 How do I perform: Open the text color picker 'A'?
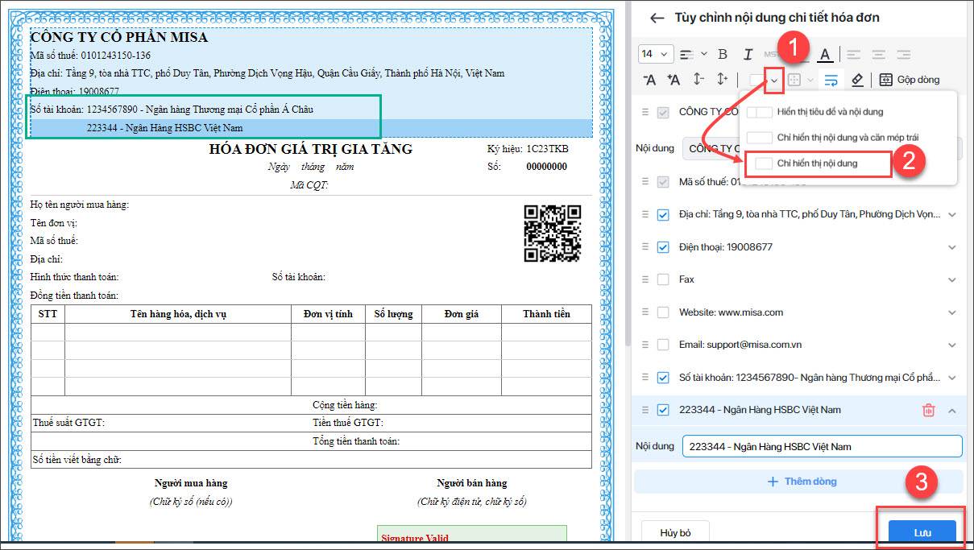[x=825, y=54]
